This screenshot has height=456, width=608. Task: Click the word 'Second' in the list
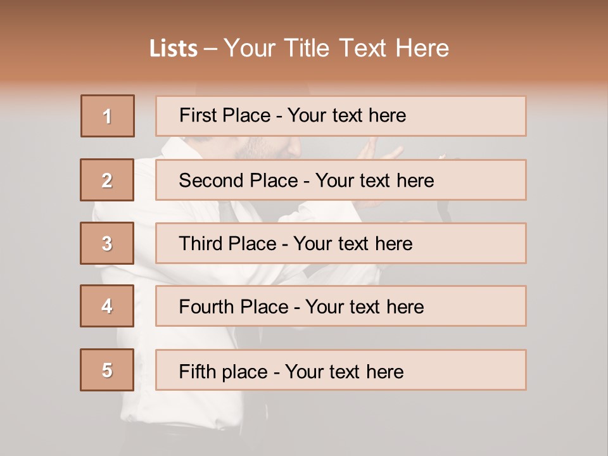[212, 180]
